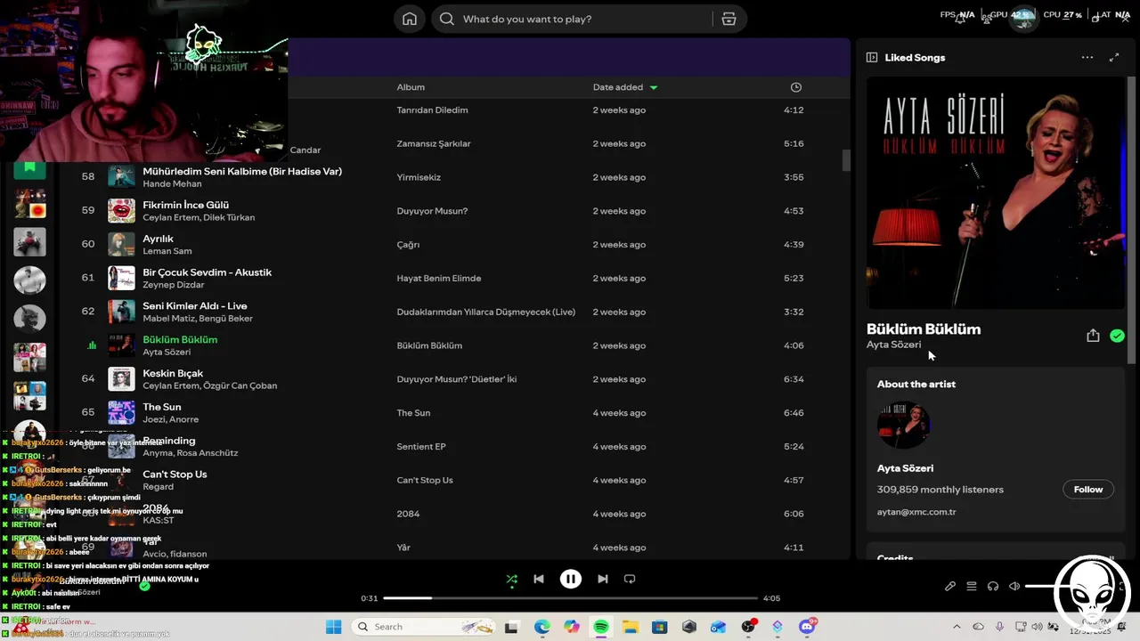This screenshot has height=641, width=1140.
Task: Open Fikrimin İnce Gülü album thumbnail
Action: pos(121,210)
